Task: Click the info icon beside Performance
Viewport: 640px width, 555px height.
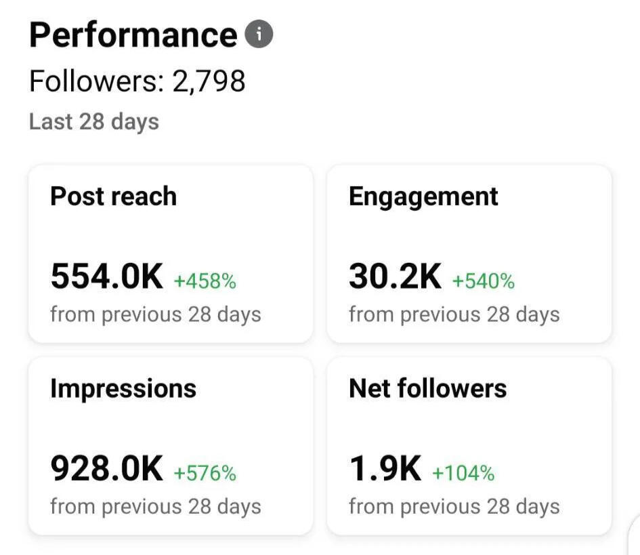Action: pyautogui.click(x=259, y=35)
